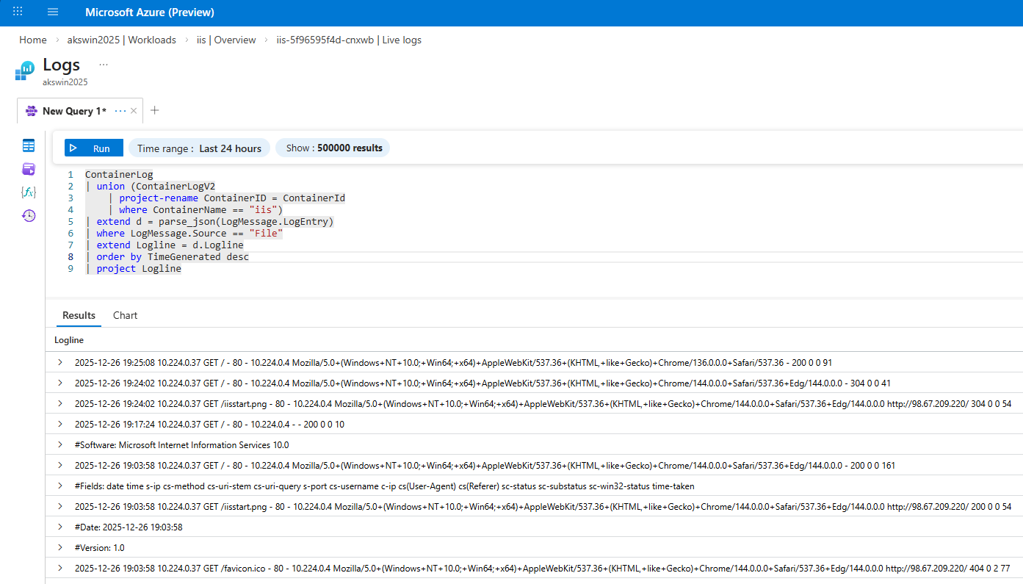The image size is (1023, 584).
Task: Open the Tables panel in the sidebar
Action: click(x=28, y=145)
